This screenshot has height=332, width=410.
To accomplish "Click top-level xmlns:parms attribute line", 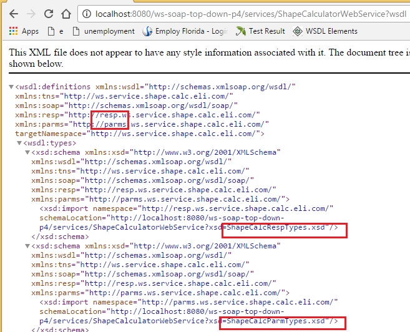I will pyautogui.click(x=142, y=124).
